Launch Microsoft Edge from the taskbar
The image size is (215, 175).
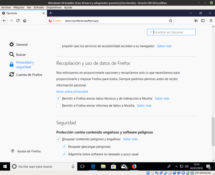pyautogui.click(x=93, y=167)
